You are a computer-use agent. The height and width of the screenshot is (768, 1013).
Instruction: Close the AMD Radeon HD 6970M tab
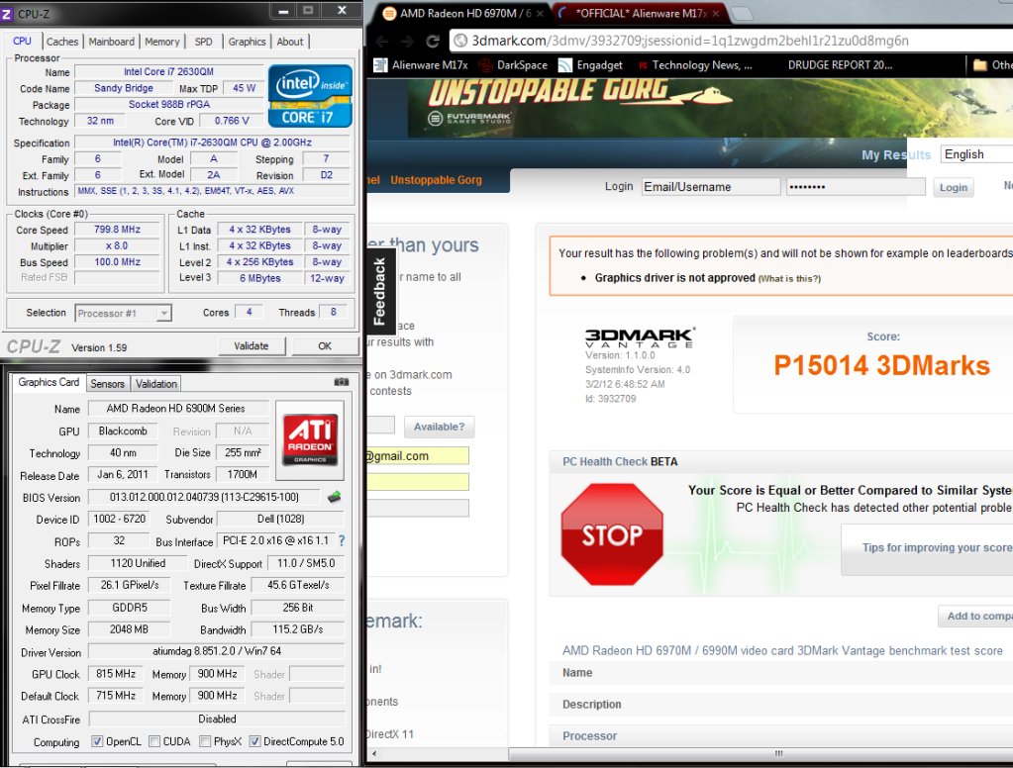pyautogui.click(x=540, y=13)
